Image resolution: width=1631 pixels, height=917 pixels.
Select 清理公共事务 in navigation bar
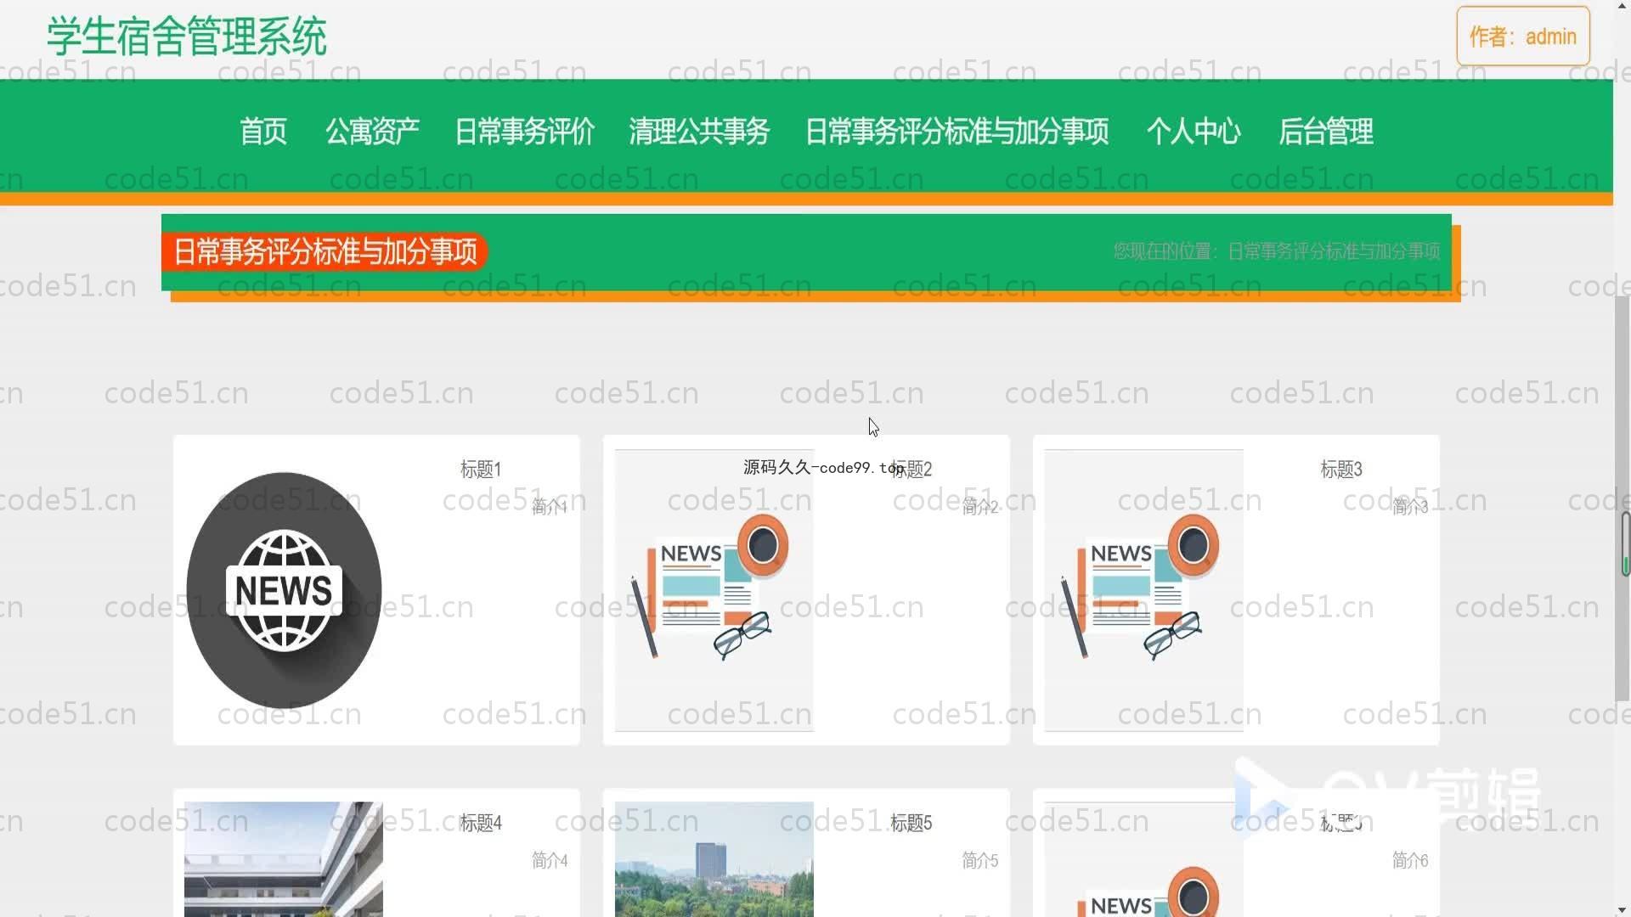pos(699,132)
